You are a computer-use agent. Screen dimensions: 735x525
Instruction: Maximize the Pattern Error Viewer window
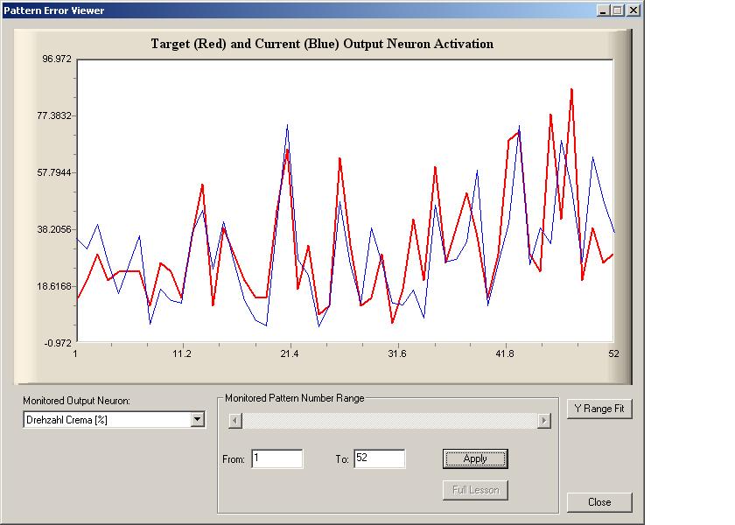(618, 10)
